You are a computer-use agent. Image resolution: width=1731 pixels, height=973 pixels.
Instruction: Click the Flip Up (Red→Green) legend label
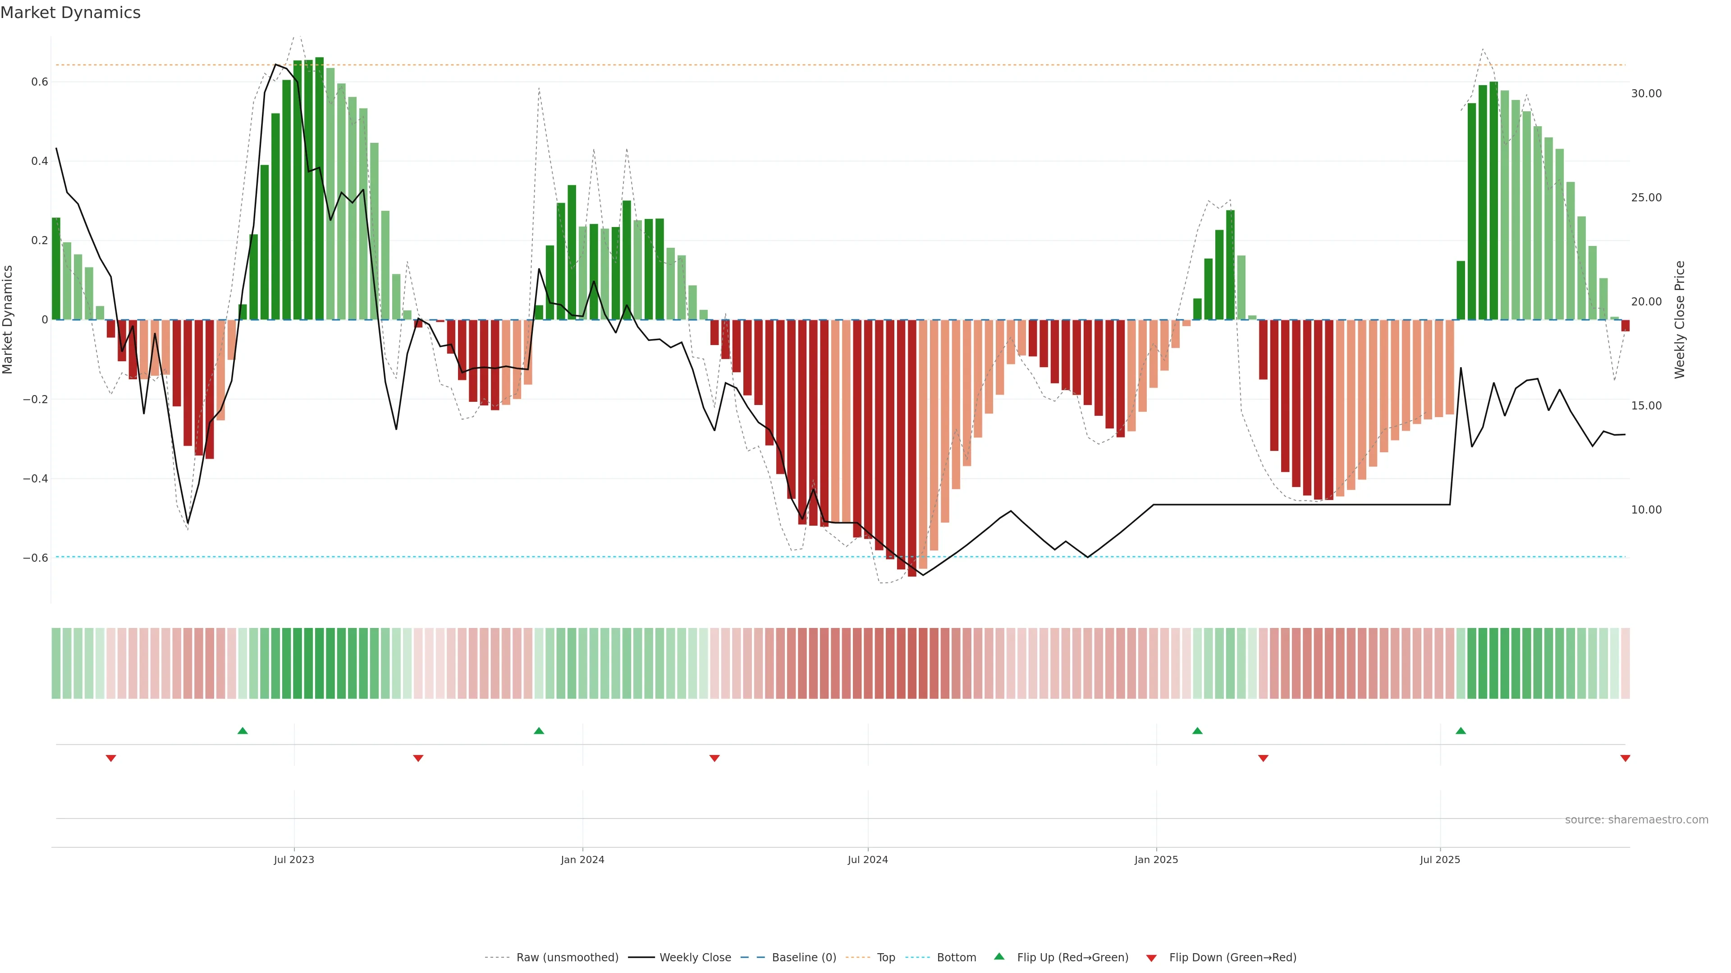click(1072, 958)
